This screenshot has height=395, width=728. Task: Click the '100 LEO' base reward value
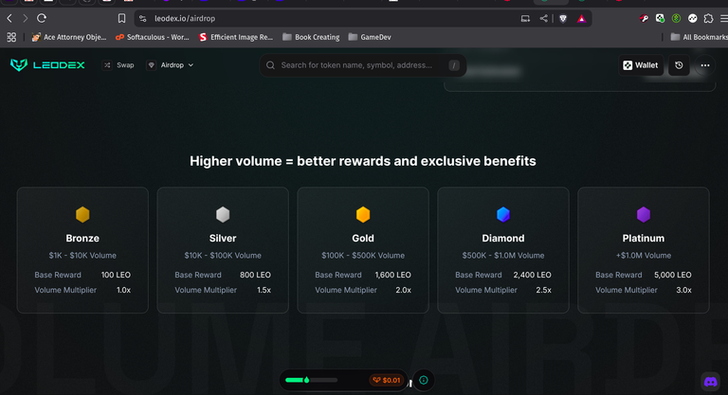116,275
